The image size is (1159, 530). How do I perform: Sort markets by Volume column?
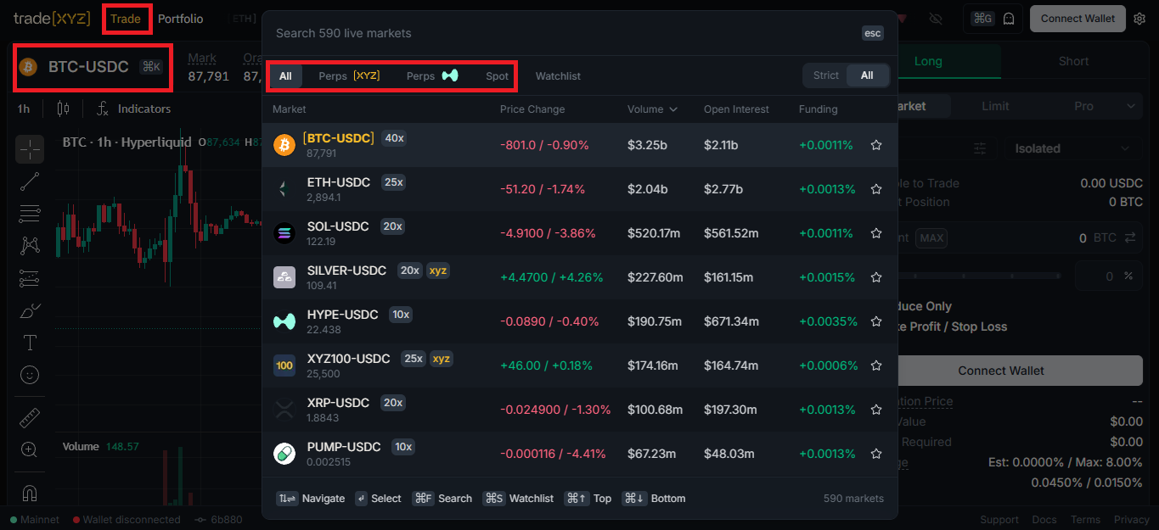click(x=651, y=109)
